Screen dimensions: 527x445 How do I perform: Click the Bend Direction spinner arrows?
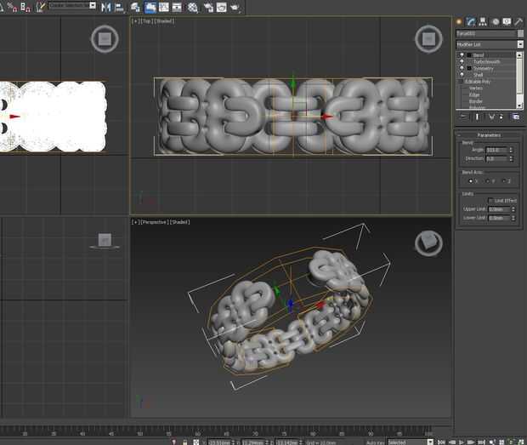[x=511, y=158]
